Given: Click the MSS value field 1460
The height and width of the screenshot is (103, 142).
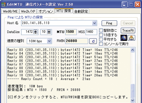Looking at the screenshot, I should pos(91,32).
